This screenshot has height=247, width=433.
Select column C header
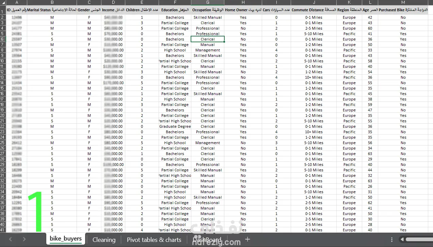tap(89, 2)
